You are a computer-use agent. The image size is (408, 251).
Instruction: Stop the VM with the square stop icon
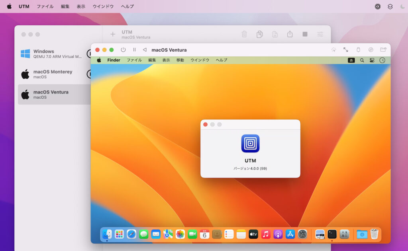point(305,35)
